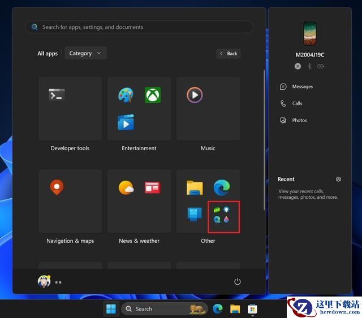Click the user name "a a"

tap(58, 282)
